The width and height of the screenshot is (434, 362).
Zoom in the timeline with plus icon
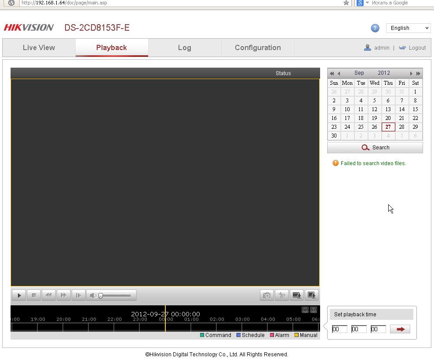pyautogui.click(x=314, y=310)
